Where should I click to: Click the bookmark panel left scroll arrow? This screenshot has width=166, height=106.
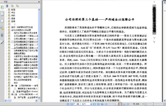(6, 100)
